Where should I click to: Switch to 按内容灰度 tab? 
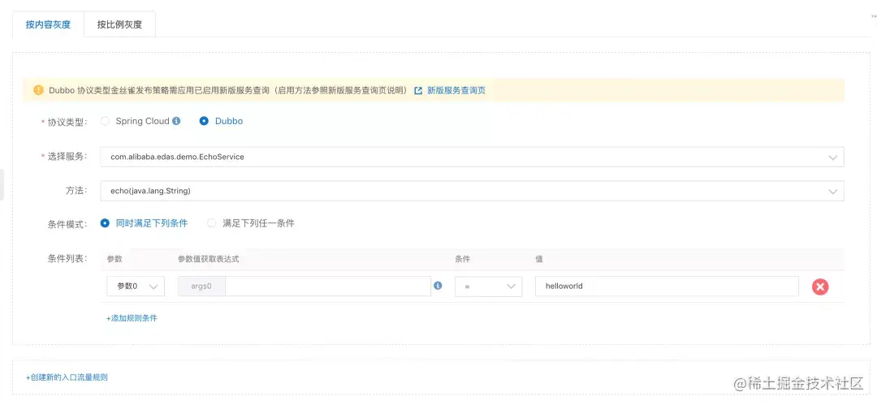point(48,24)
